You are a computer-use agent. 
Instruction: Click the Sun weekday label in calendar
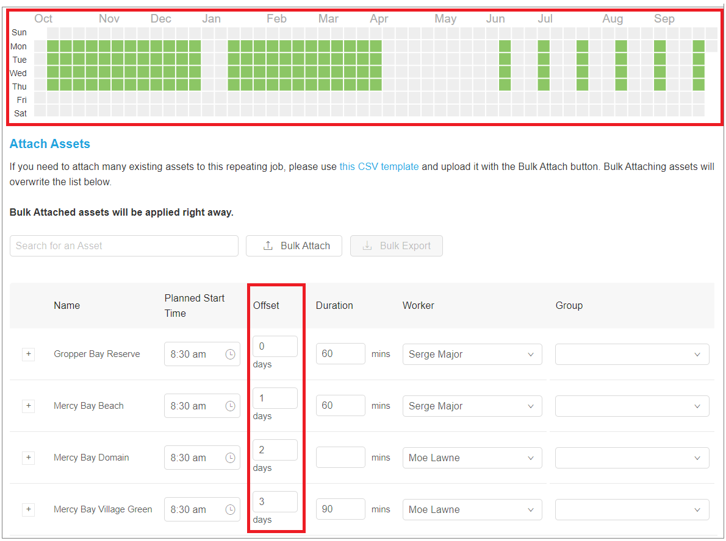click(19, 32)
